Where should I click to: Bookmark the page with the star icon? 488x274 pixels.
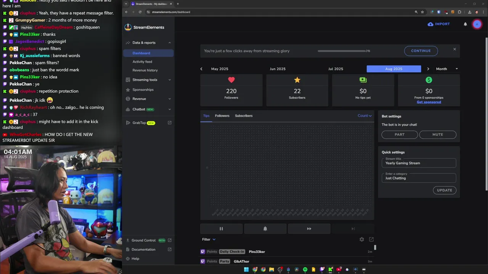[x=422, y=12]
